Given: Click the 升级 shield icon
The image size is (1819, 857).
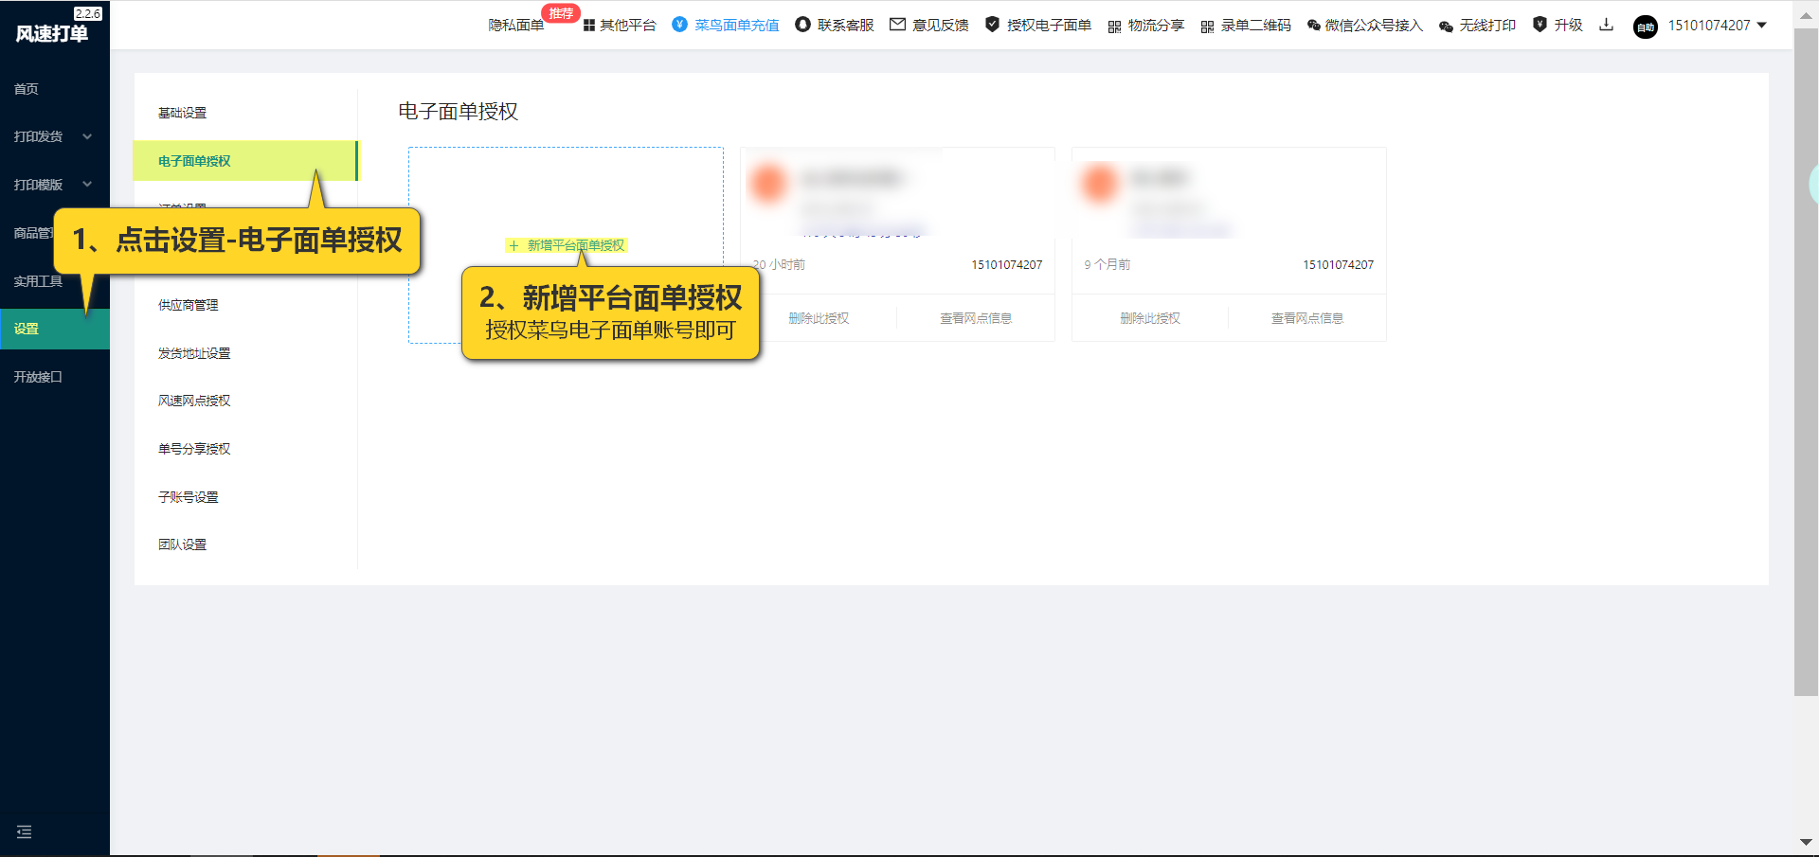Looking at the screenshot, I should pos(1540,25).
